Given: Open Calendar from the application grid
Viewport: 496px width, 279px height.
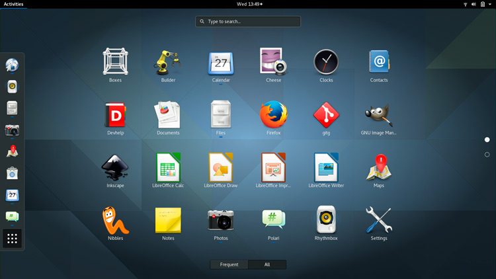Looking at the screenshot, I should tap(221, 63).
